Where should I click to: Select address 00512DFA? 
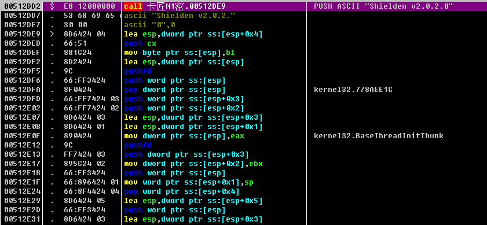pos(23,90)
